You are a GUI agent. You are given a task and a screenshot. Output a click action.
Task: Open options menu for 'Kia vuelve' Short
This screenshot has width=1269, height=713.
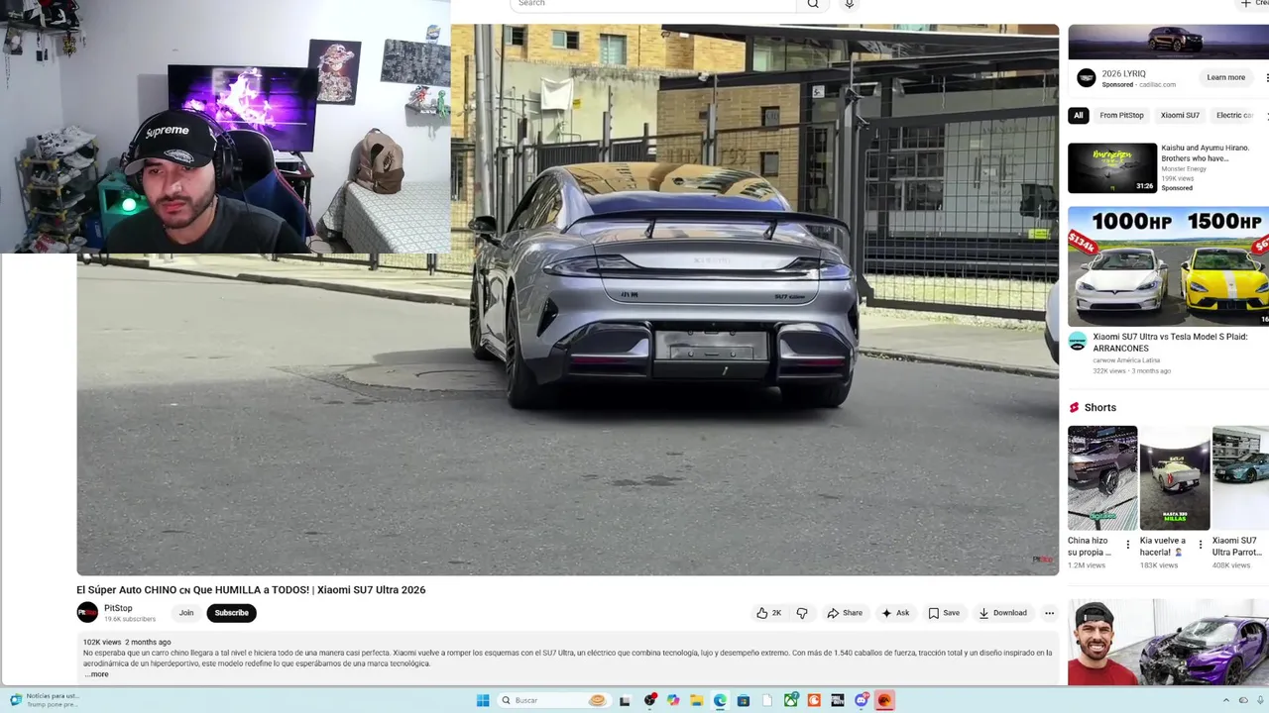tap(1200, 546)
